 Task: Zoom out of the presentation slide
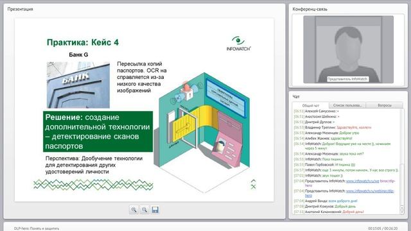[144, 210]
